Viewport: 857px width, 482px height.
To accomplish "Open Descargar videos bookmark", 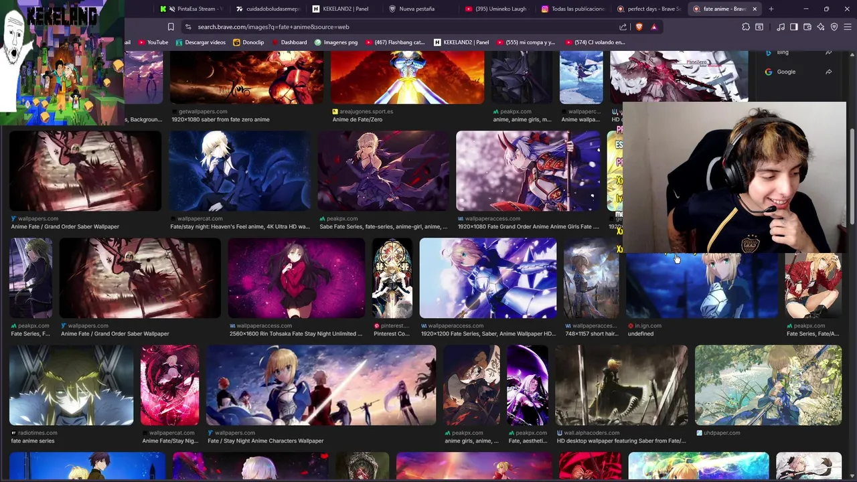I will (200, 42).
